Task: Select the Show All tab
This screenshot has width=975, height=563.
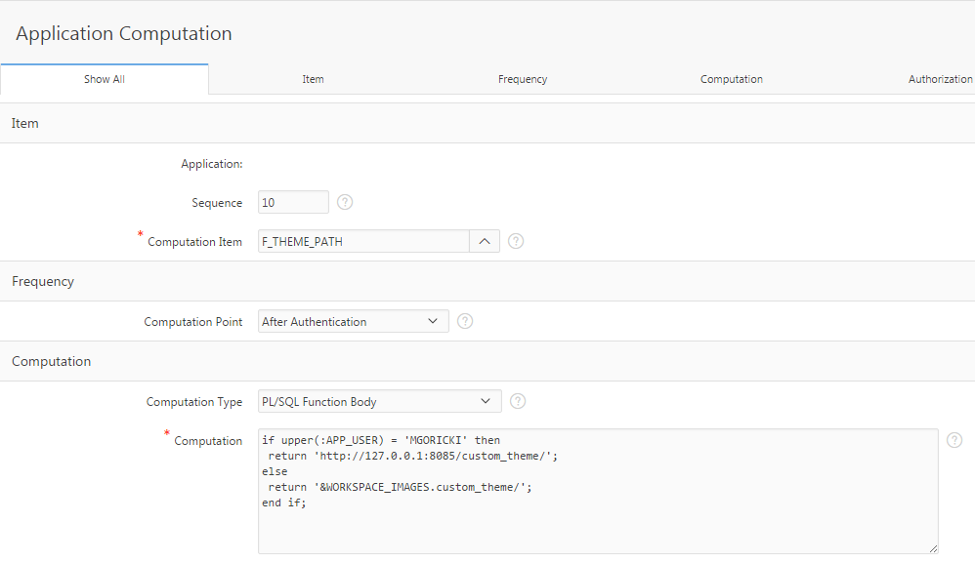Action: [105, 79]
